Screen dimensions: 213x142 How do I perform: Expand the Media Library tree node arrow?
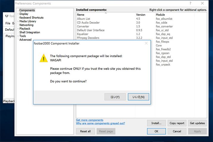pos(18,21)
